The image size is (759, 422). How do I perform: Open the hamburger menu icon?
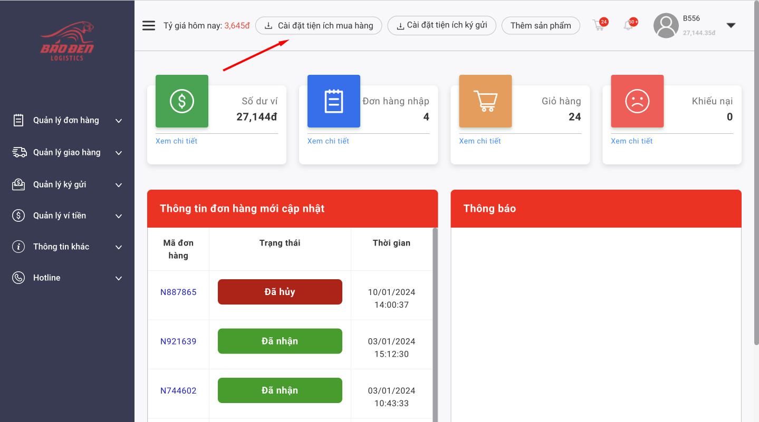pos(149,25)
